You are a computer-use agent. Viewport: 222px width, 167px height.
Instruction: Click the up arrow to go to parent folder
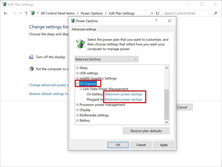(26, 13)
